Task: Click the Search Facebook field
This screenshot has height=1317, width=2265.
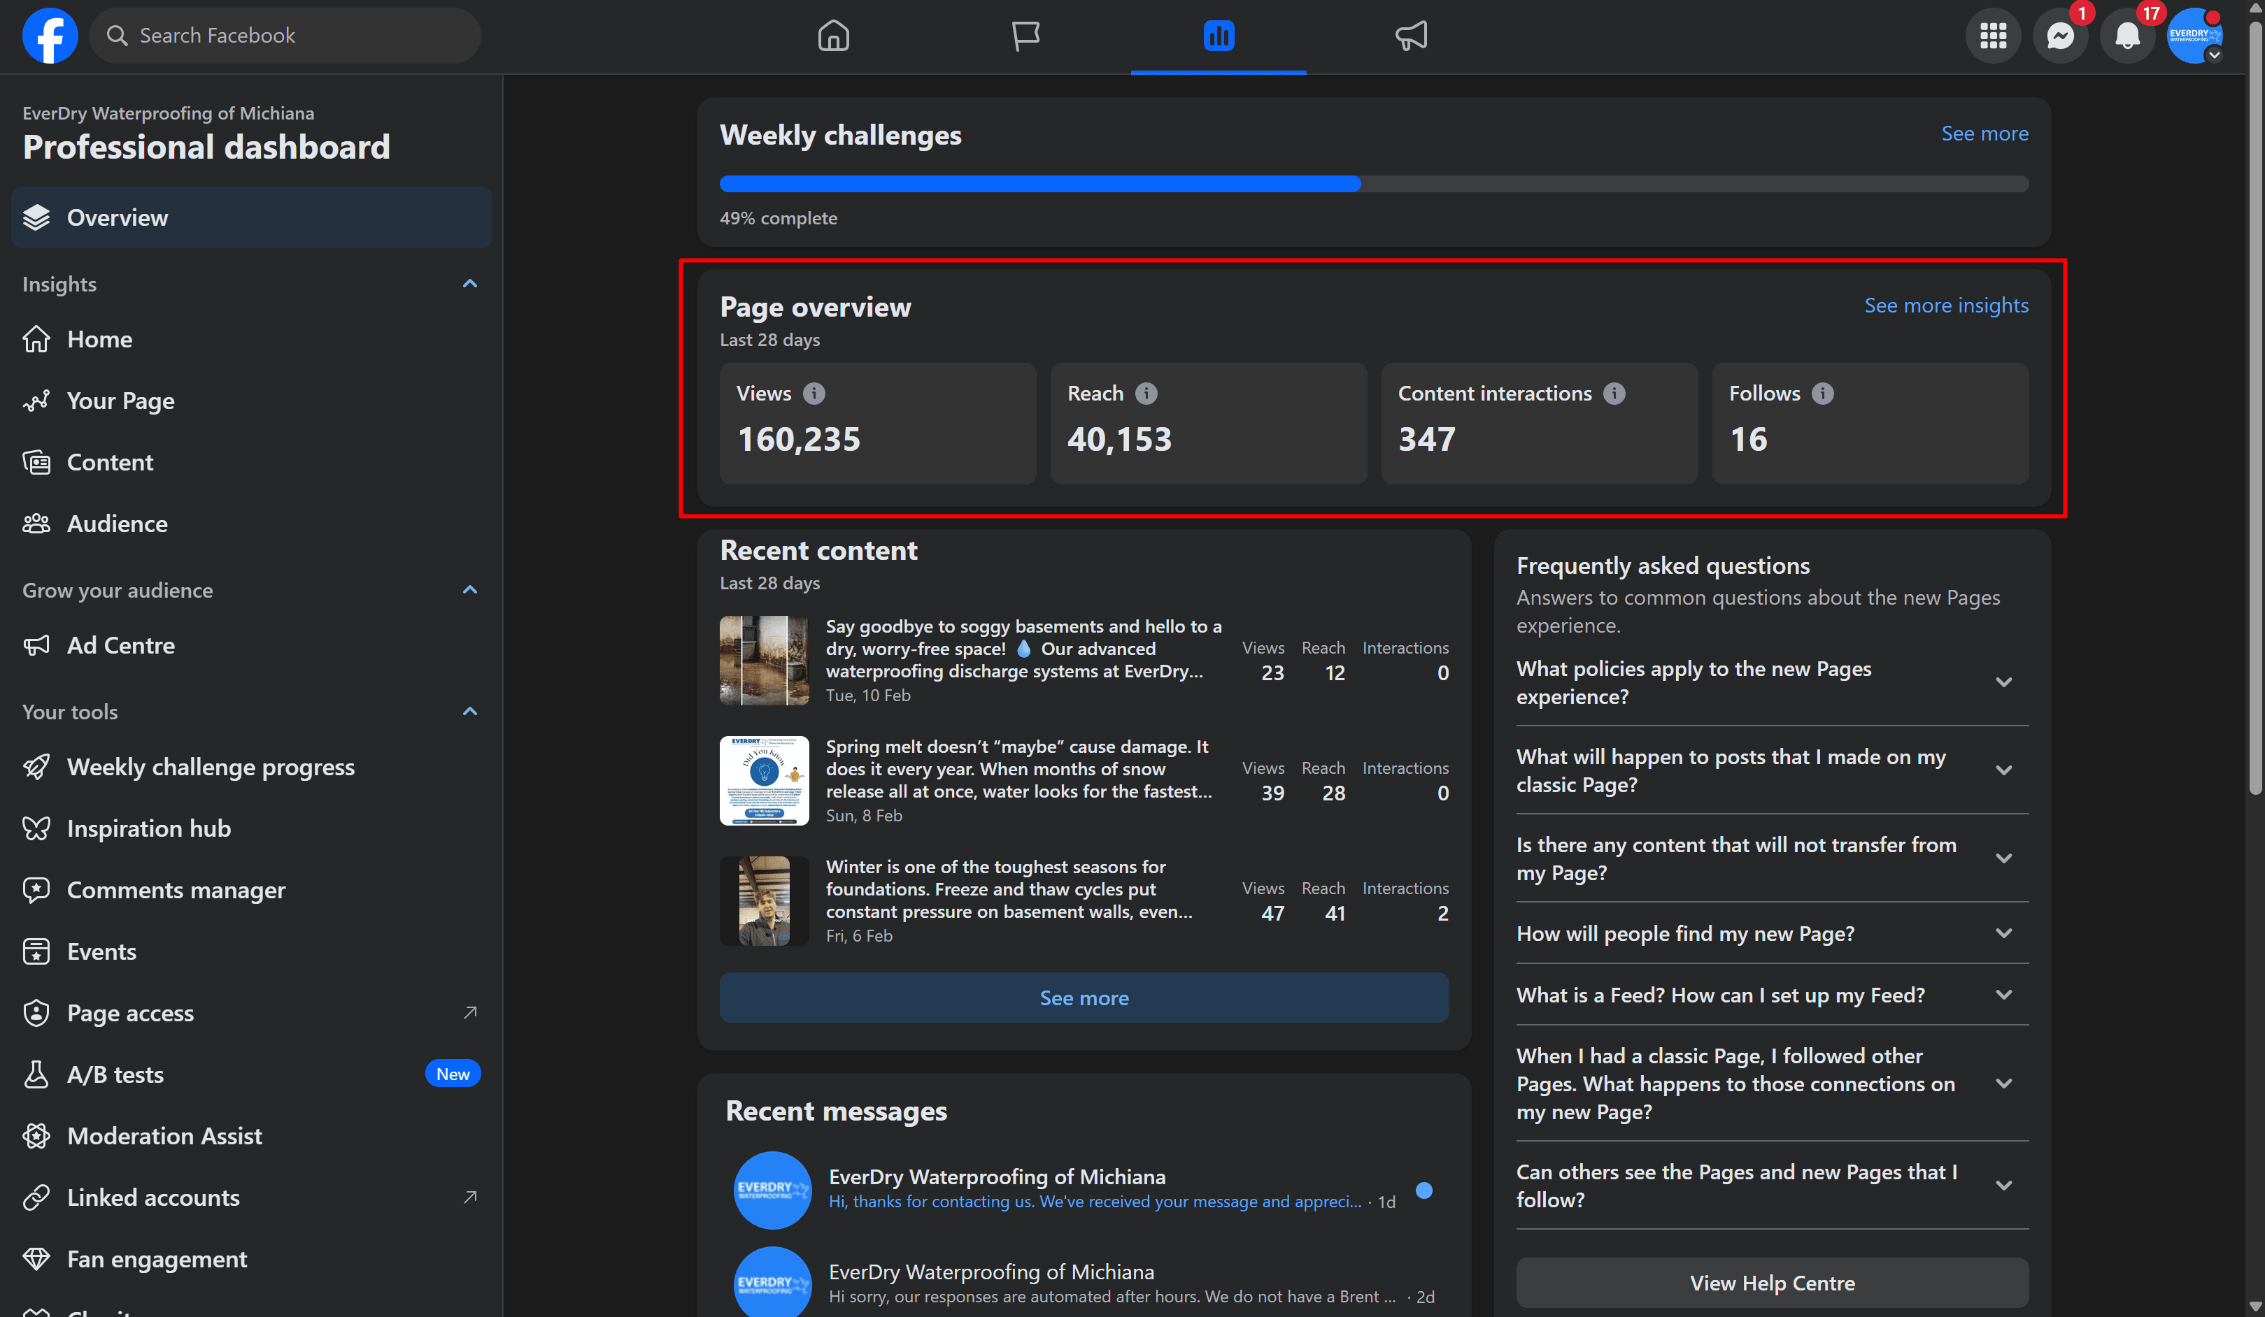Action: pyautogui.click(x=285, y=36)
